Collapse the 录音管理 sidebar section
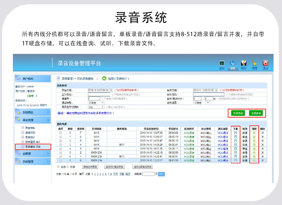The image size is (282, 205). tap(33, 120)
